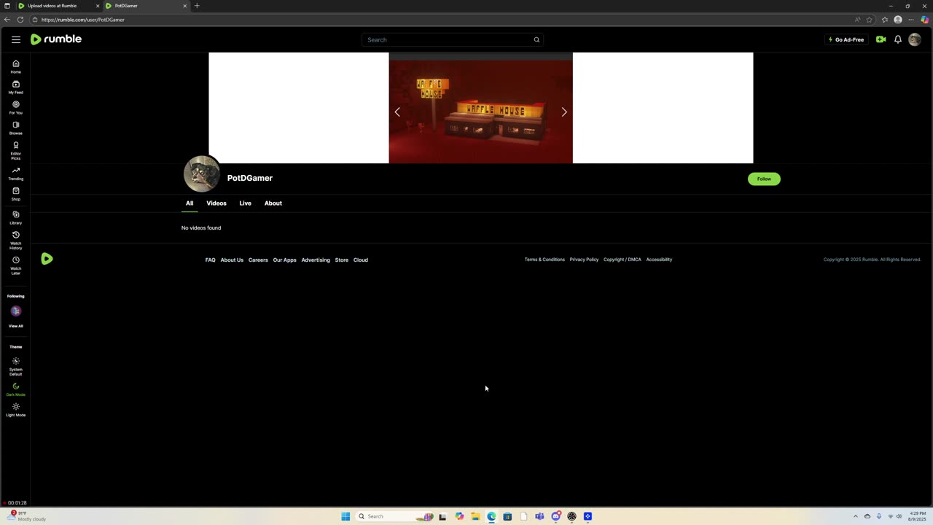Viewport: 933px width, 525px height.
Task: Open Microsoft Edge from taskbar
Action: pyautogui.click(x=491, y=516)
